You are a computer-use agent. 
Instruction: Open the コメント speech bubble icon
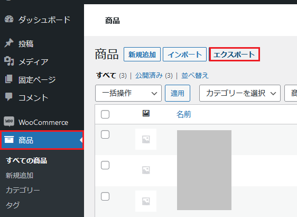pos(8,97)
